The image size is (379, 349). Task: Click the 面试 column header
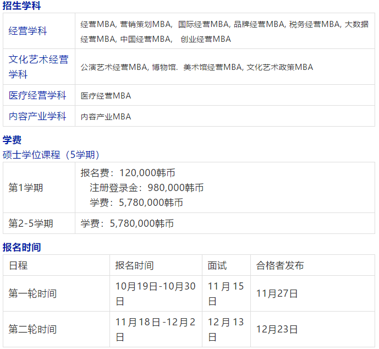[217, 265]
